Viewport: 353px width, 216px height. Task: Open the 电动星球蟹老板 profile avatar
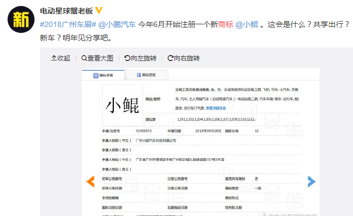pyautogui.click(x=21, y=19)
